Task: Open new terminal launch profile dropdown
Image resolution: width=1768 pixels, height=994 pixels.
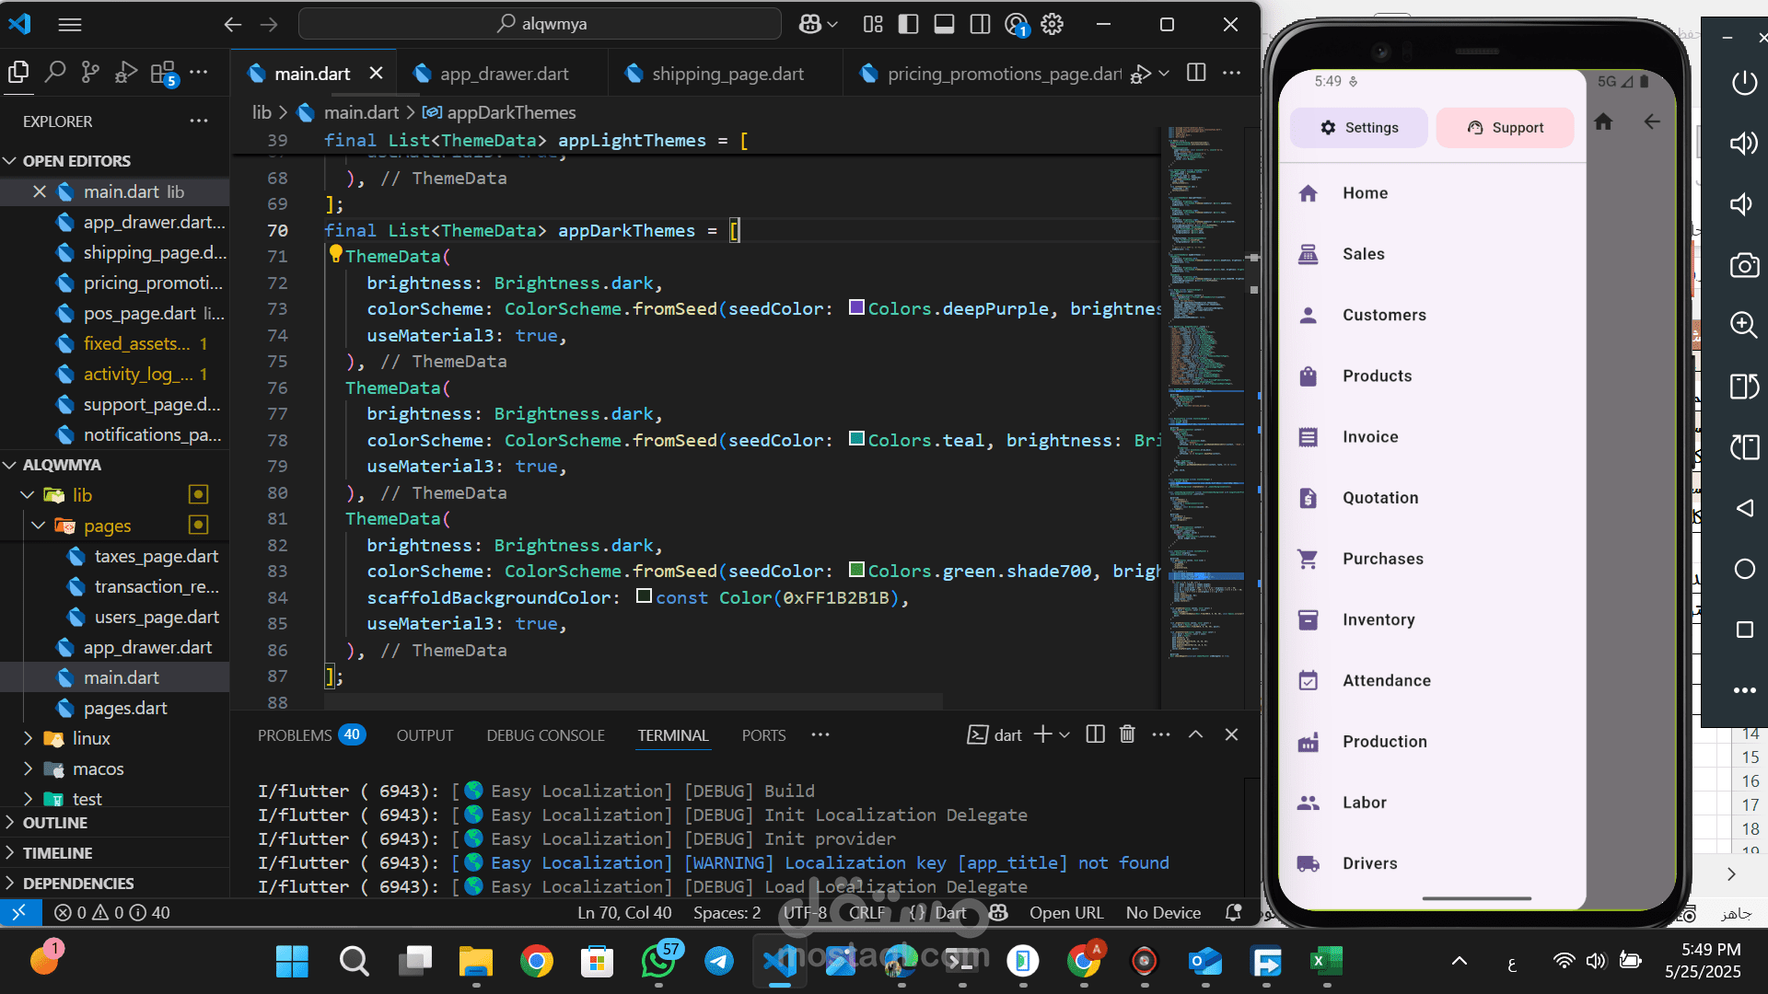Action: [1064, 734]
